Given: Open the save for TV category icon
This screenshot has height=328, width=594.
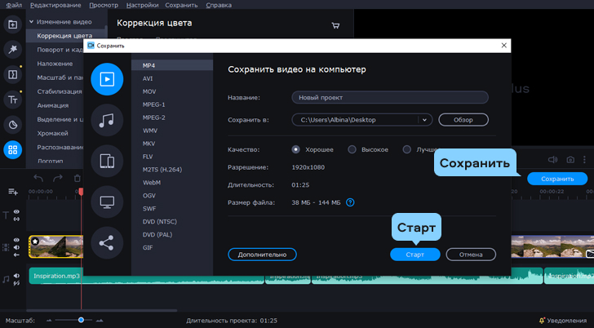Looking at the screenshot, I should coord(107,201).
